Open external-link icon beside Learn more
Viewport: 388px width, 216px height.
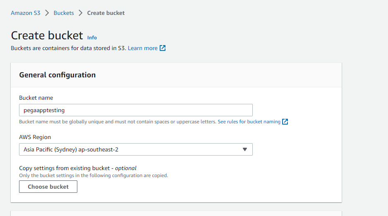(x=163, y=48)
